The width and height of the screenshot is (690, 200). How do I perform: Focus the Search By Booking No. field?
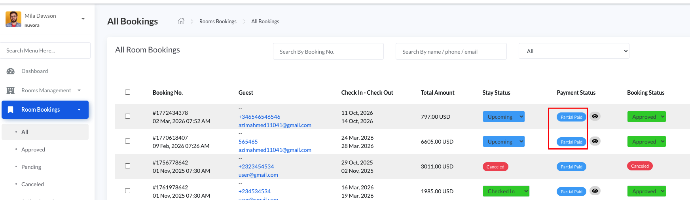[x=328, y=51]
